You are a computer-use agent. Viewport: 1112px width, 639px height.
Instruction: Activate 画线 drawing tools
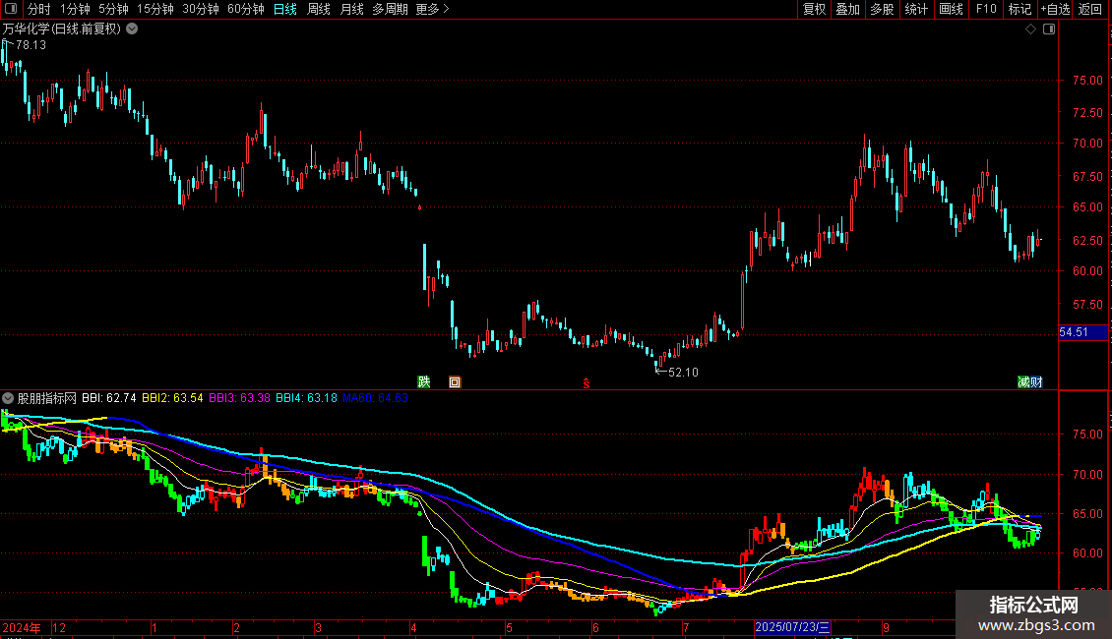coord(951,9)
